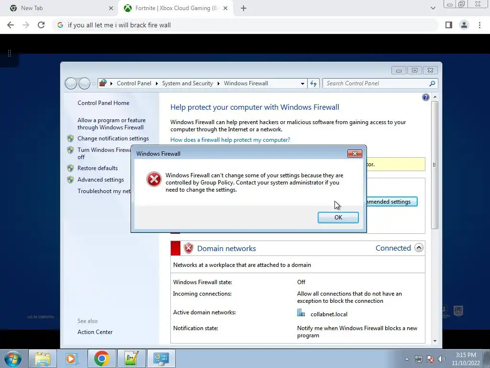Open Control Panel Home link

[x=103, y=103]
